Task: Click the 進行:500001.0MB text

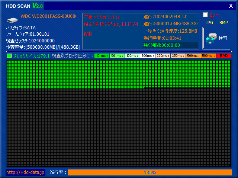Action: [170, 24]
